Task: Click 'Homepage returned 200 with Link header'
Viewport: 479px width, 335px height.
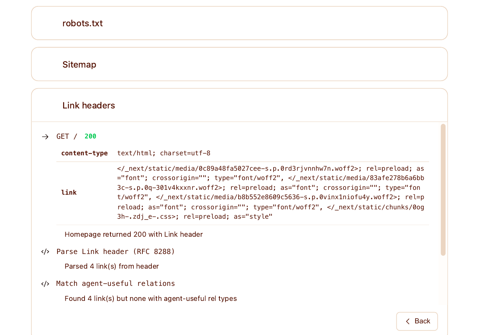Action: click(134, 234)
